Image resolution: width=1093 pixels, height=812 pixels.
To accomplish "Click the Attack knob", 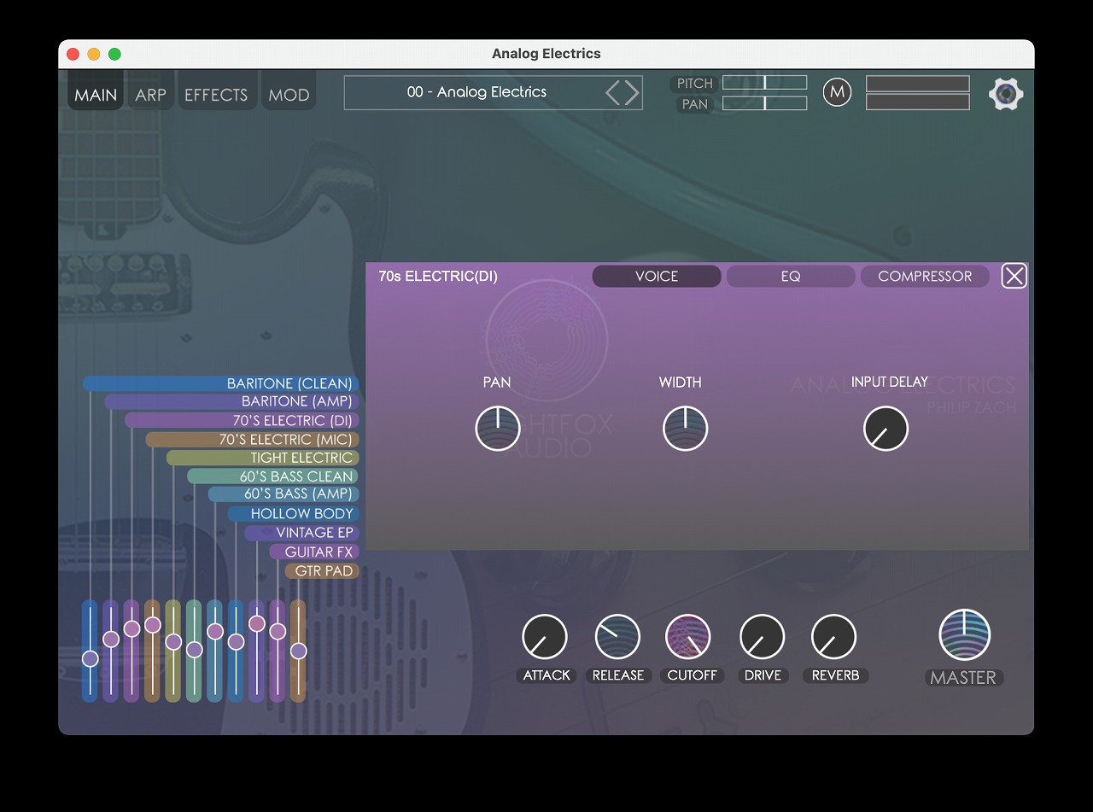I will click(545, 637).
